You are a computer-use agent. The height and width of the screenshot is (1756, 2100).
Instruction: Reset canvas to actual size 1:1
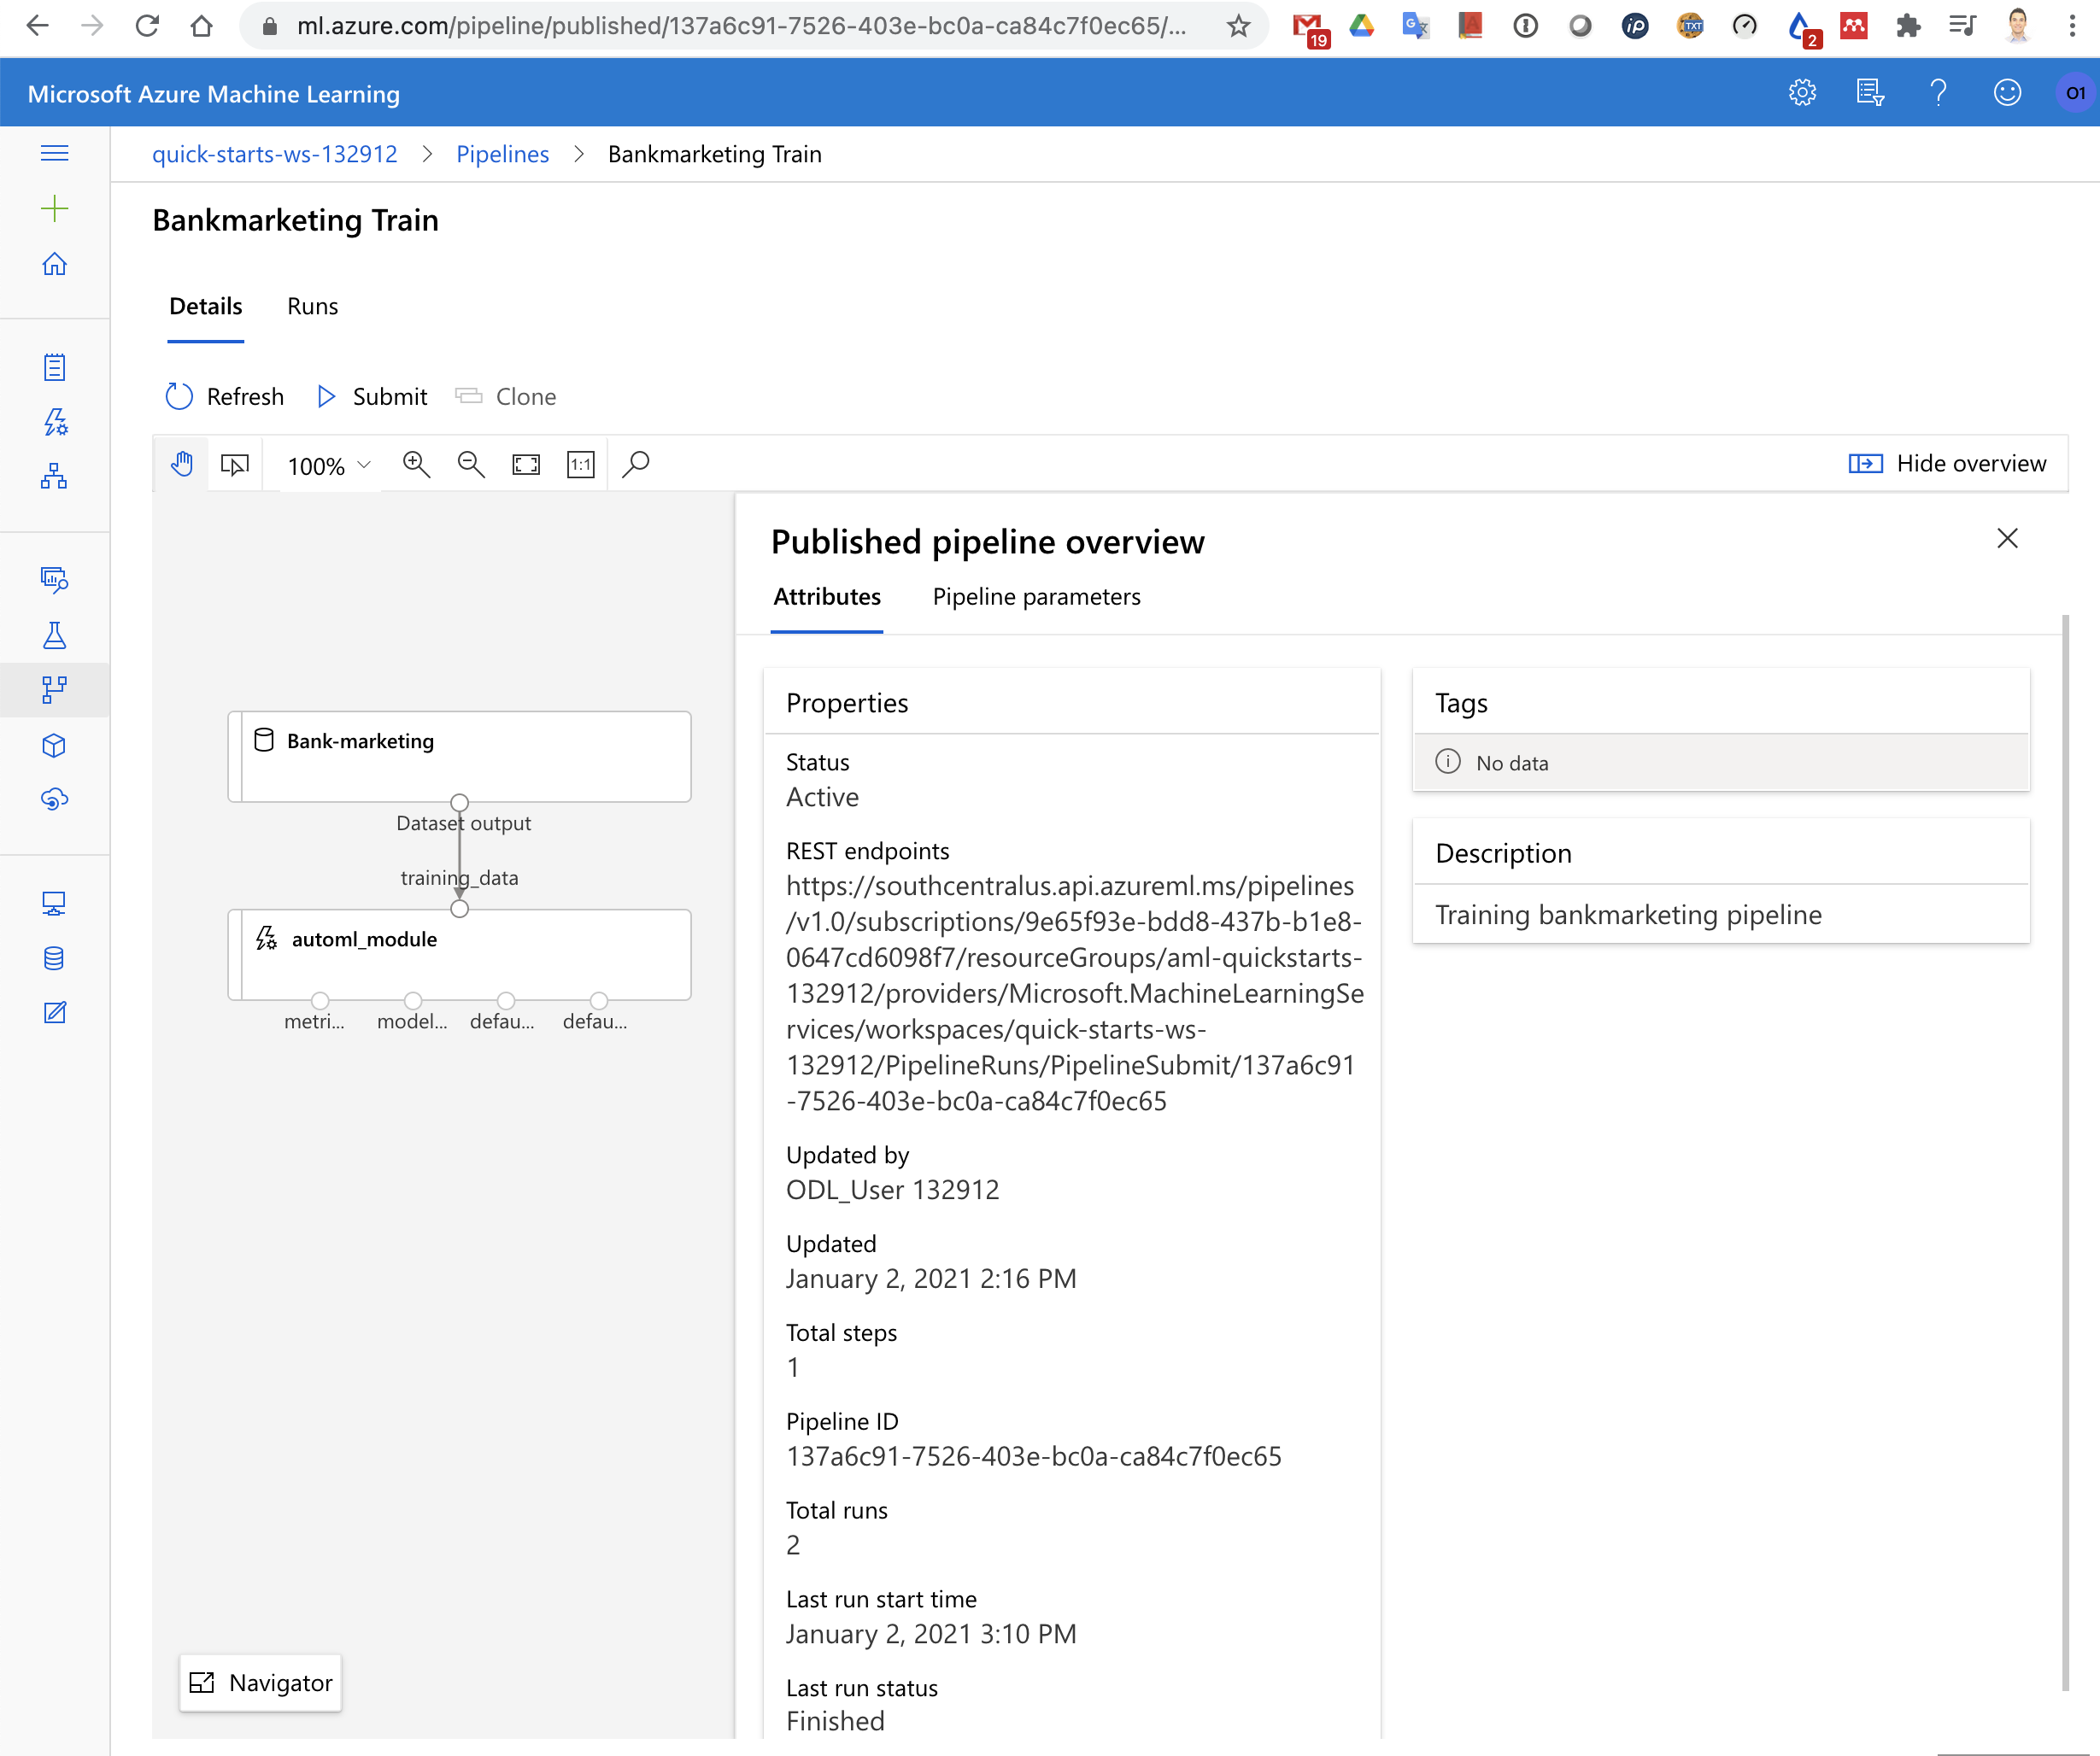(x=580, y=465)
